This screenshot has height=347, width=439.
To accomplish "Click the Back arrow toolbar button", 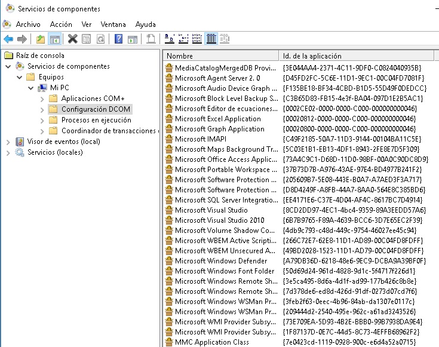I will [8, 39].
